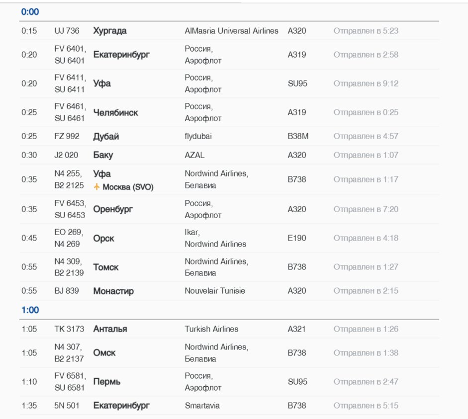468x419 pixels.
Task: Select the Анталья destination link
Action: click(110, 329)
